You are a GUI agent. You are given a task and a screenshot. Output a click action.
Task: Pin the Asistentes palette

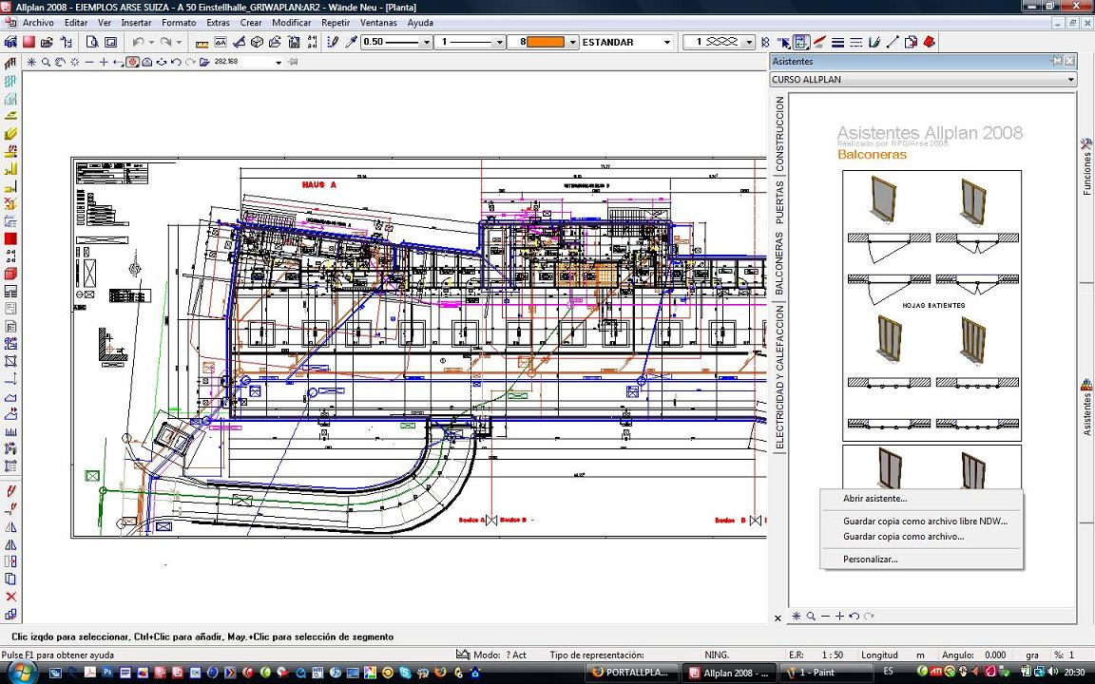[1057, 62]
